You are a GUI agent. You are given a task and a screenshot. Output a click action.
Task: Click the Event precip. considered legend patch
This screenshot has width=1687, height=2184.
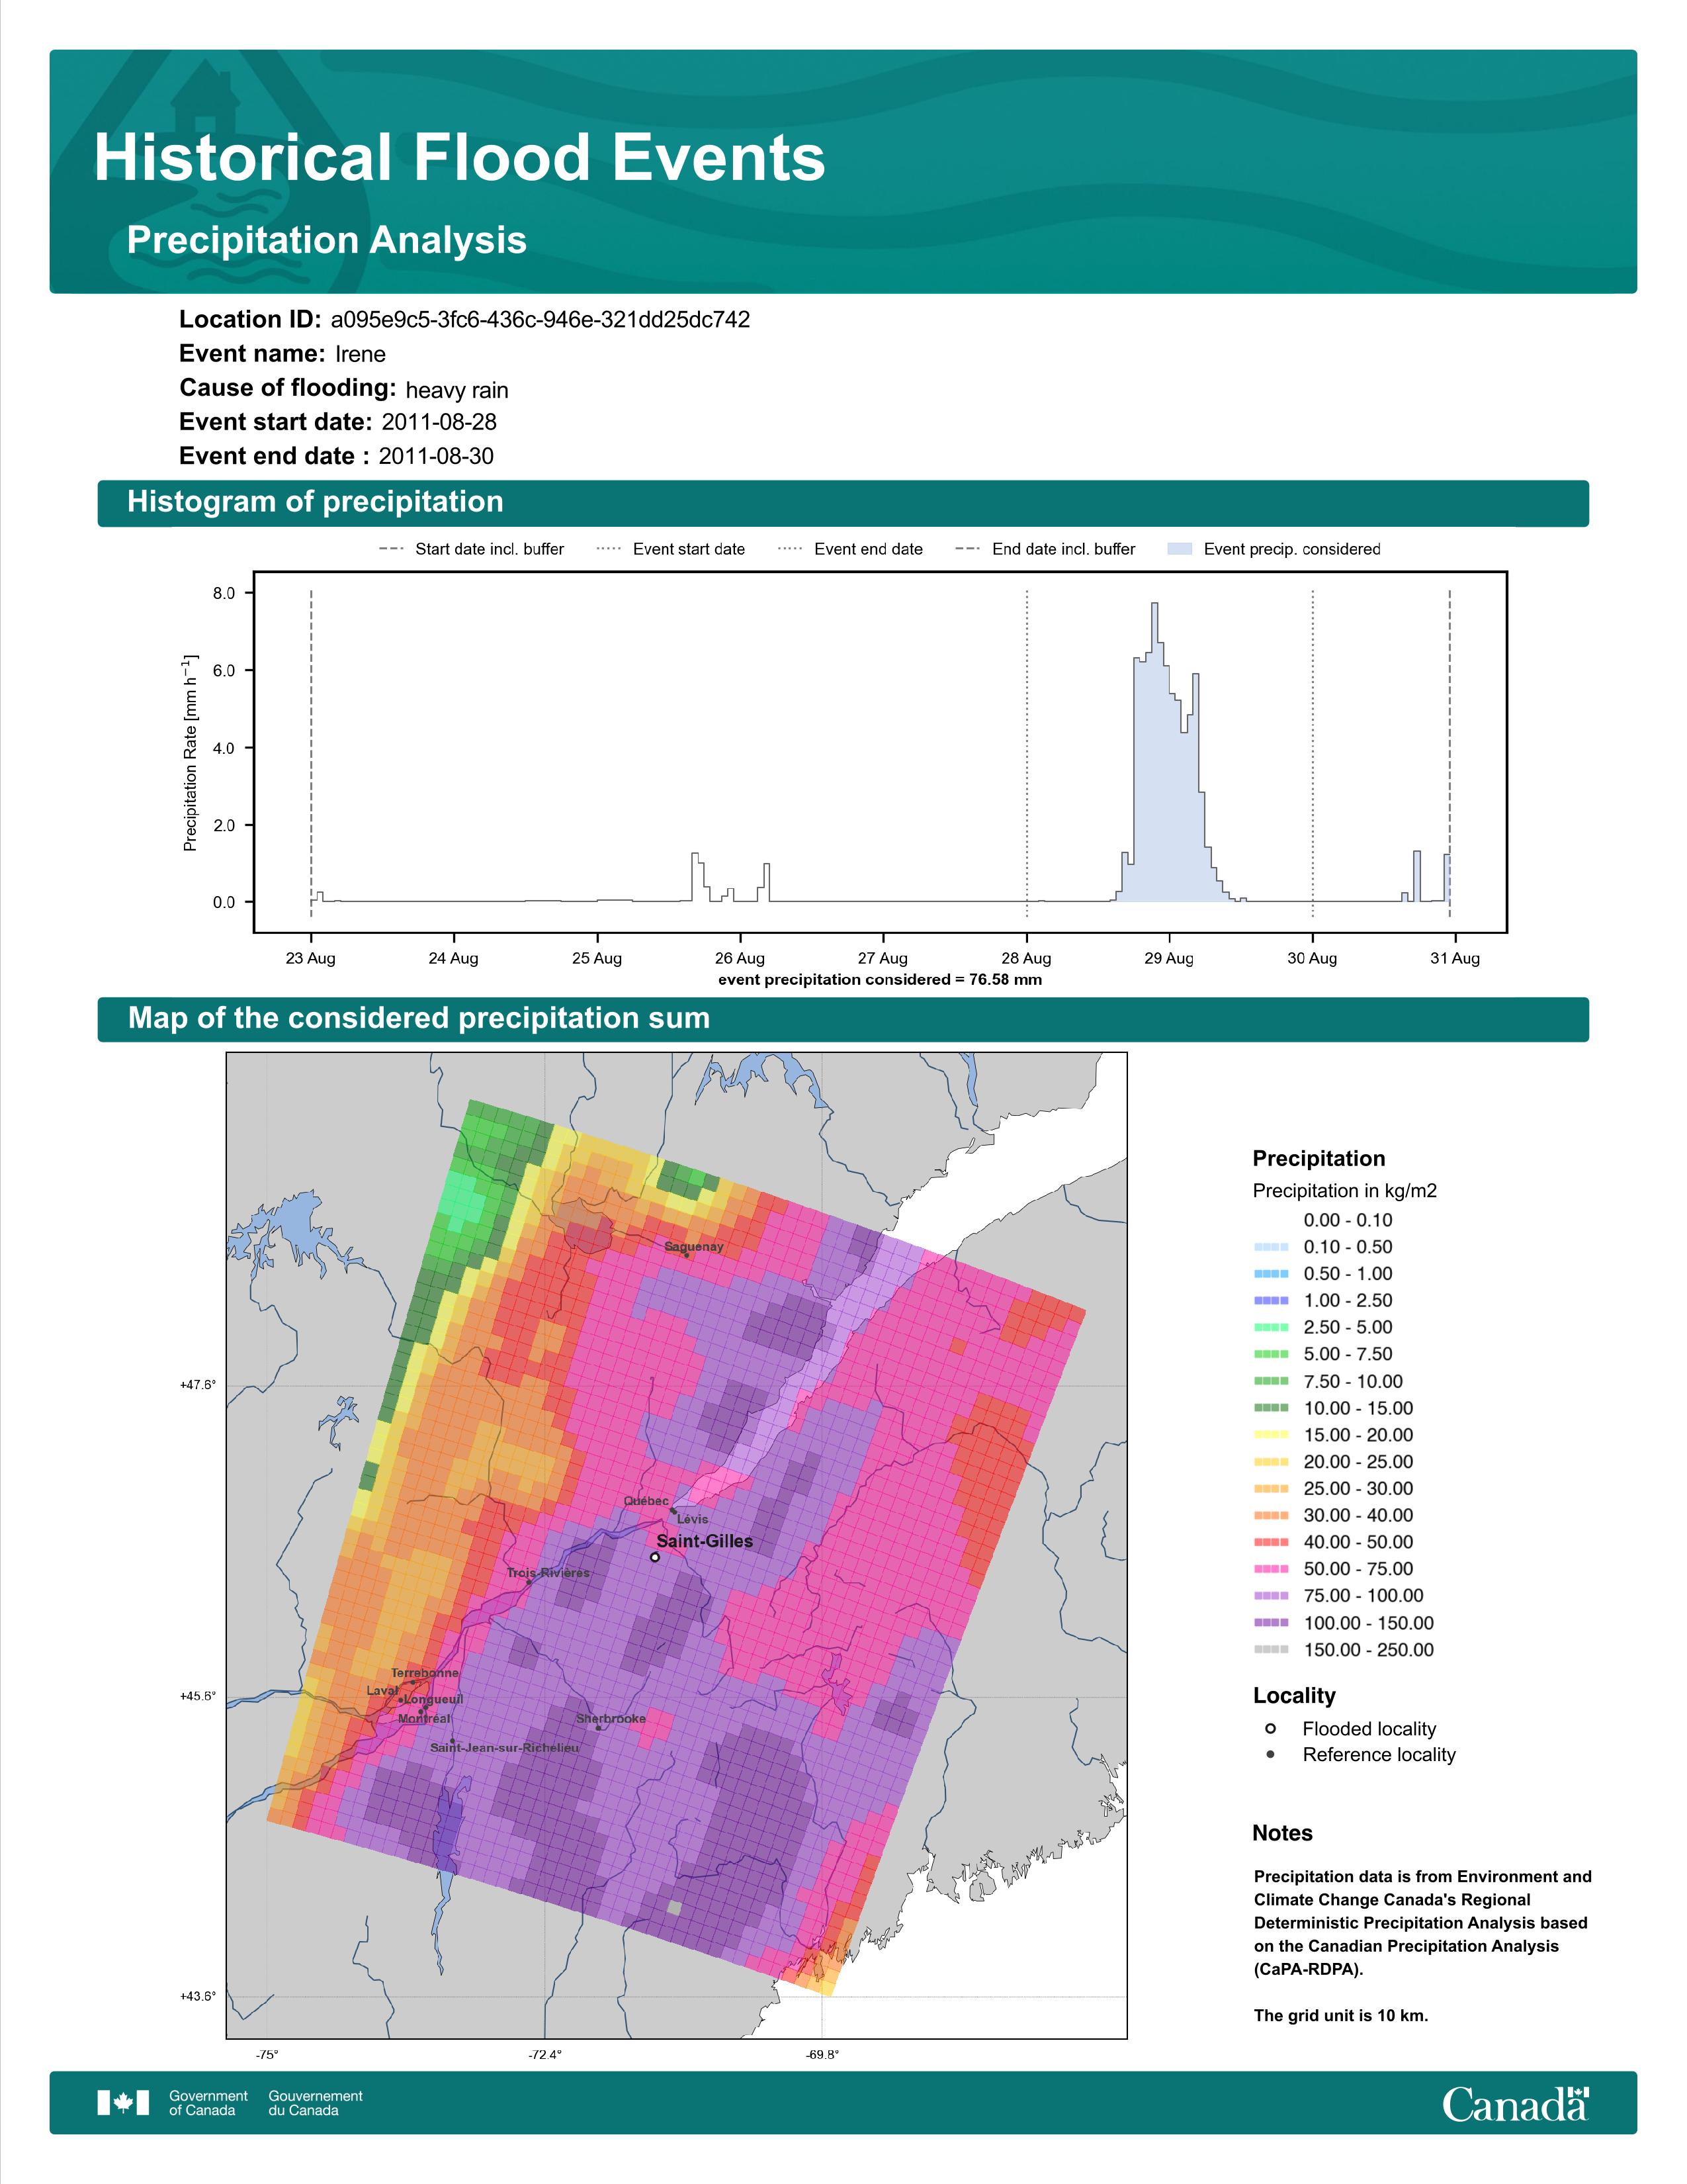pyautogui.click(x=1180, y=549)
